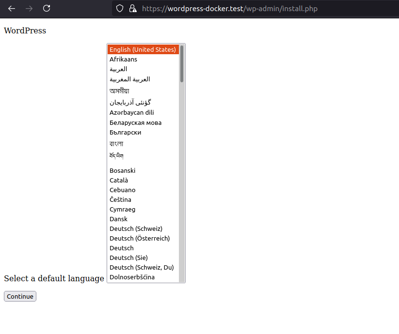
Task: Select English (United States) language
Action: tap(144, 49)
